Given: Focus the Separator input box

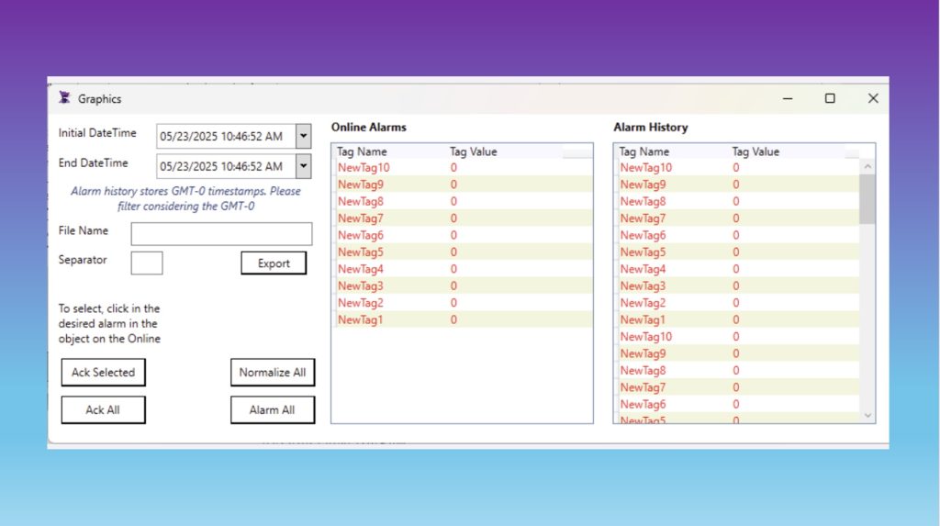Looking at the screenshot, I should (147, 263).
